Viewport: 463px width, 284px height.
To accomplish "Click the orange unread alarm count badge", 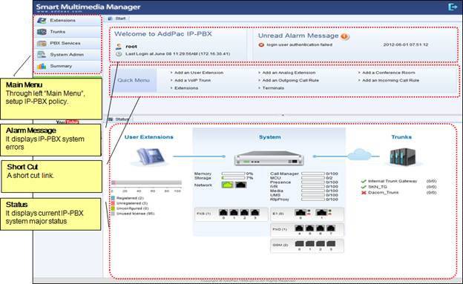I will (x=344, y=36).
